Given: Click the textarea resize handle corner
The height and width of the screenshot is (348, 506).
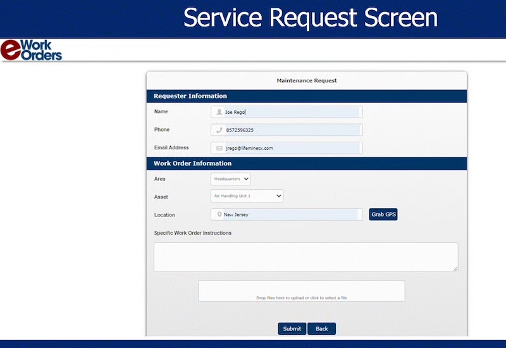Looking at the screenshot, I should pos(455,268).
